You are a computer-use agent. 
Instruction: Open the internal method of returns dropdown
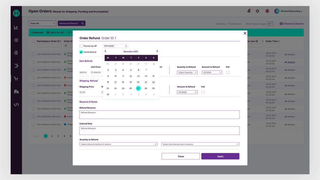(x=119, y=144)
